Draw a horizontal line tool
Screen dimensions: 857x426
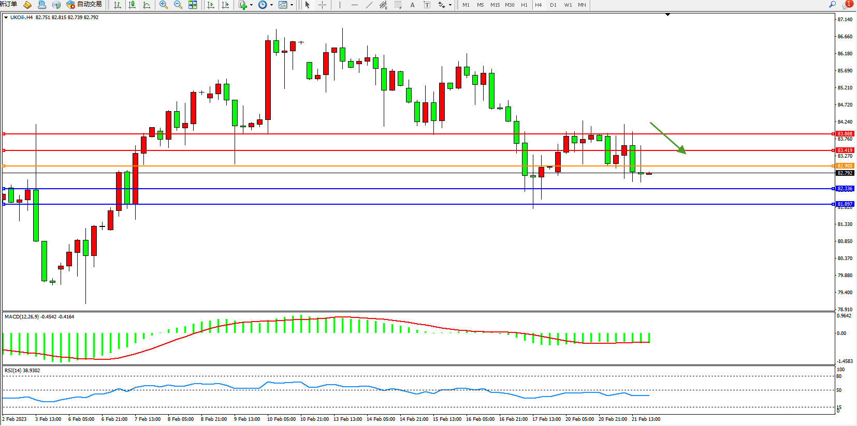354,5
